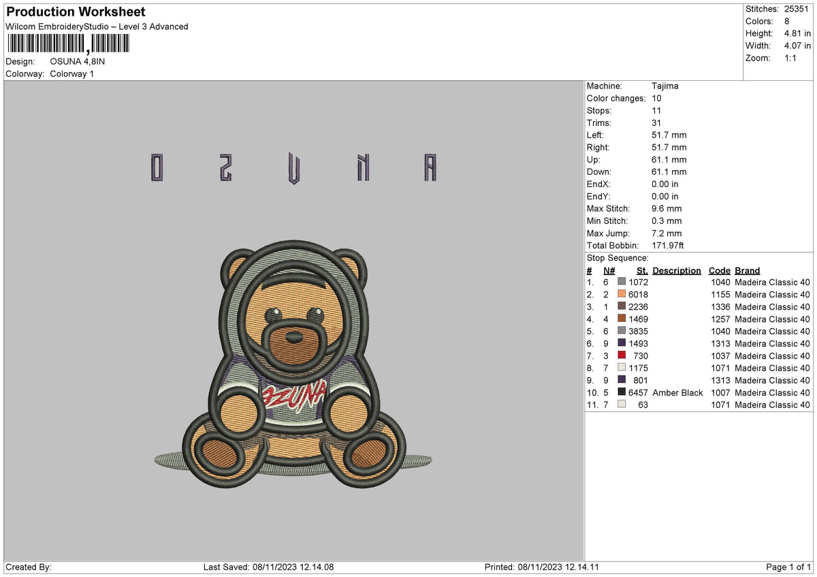This screenshot has width=817, height=577.
Task: Click the 'EndY:' label
Action: [x=599, y=197]
